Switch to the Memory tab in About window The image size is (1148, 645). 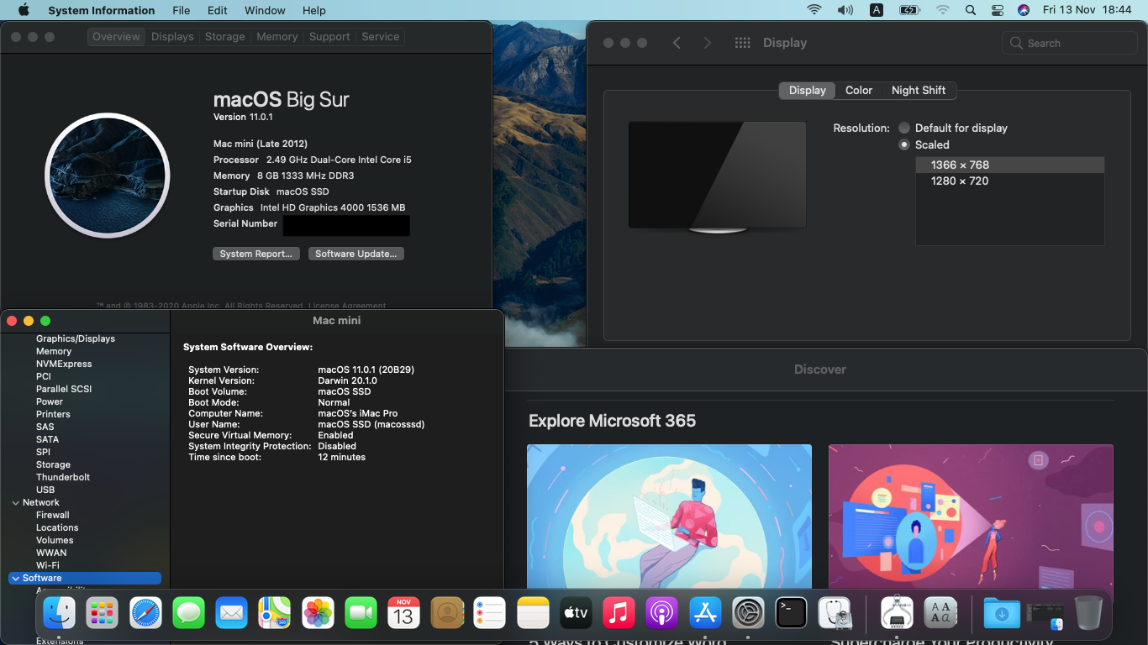pyautogui.click(x=277, y=37)
